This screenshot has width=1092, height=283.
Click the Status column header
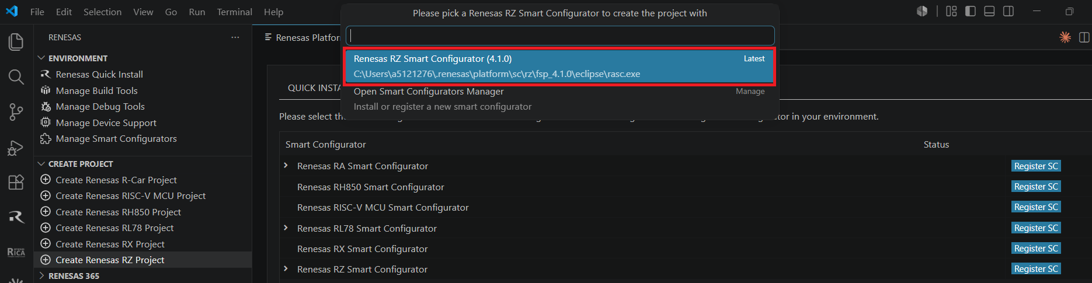click(936, 144)
